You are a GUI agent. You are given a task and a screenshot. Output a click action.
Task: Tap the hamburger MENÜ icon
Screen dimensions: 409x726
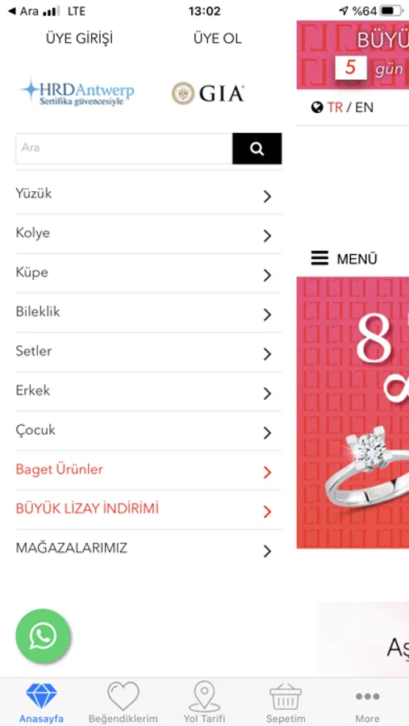(319, 258)
